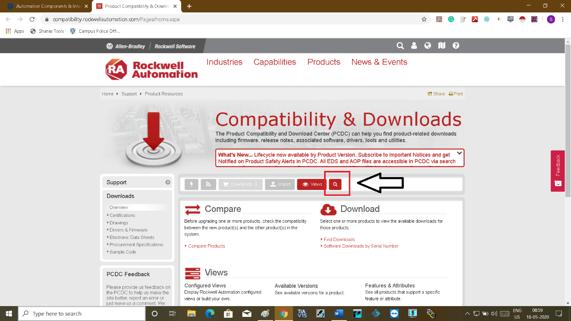
Task: Follow the Find Downloads link
Action: (339, 239)
